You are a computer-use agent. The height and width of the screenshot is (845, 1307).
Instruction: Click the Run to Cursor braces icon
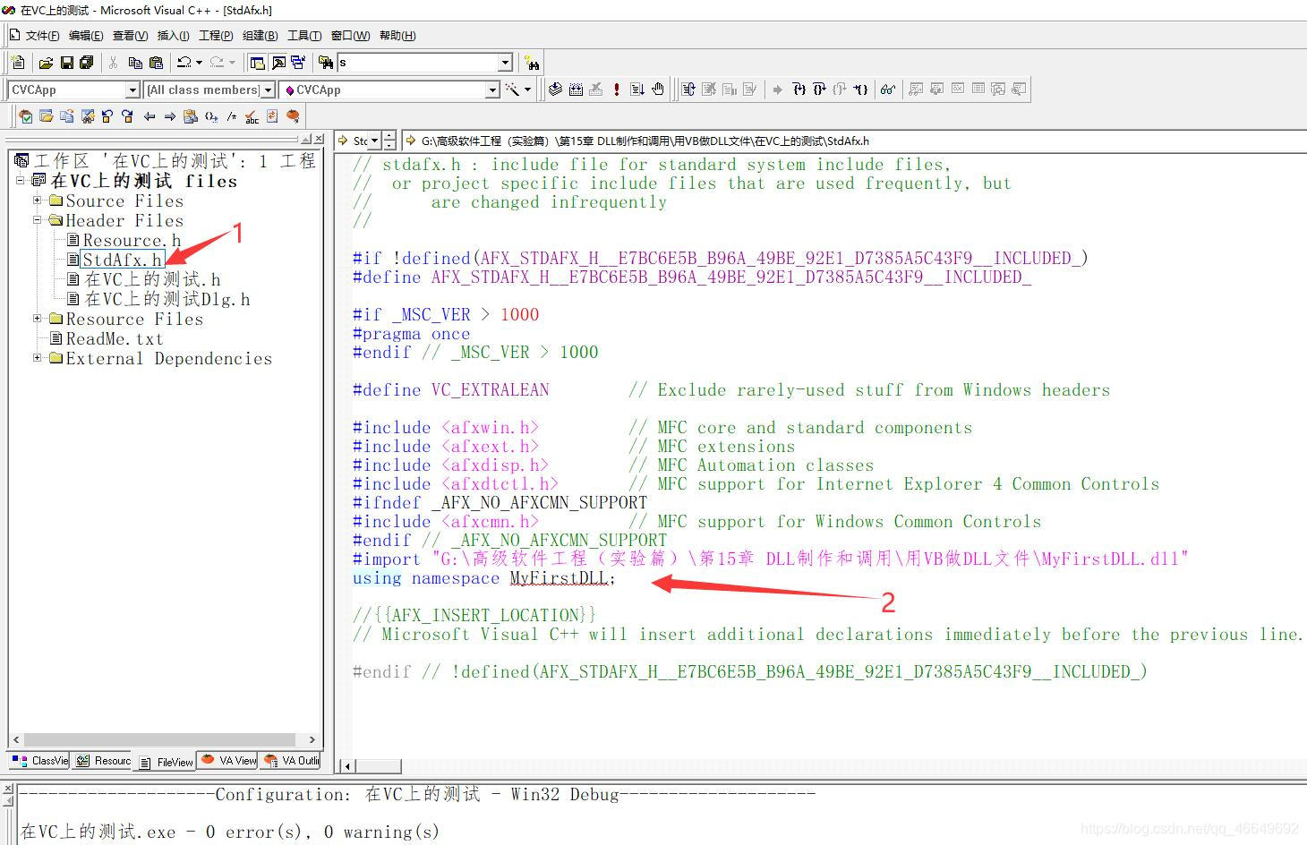click(x=860, y=90)
